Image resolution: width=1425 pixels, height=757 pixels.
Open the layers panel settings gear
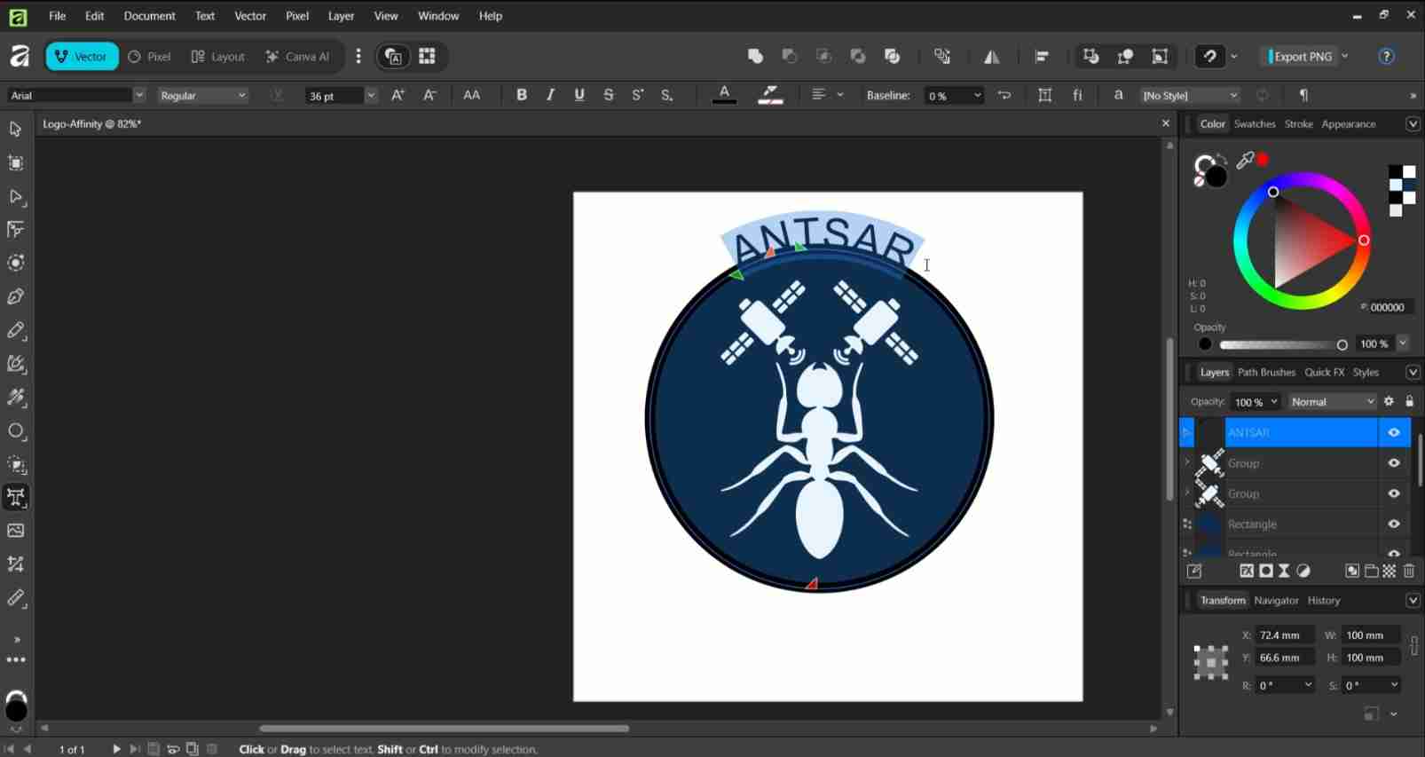coord(1390,401)
